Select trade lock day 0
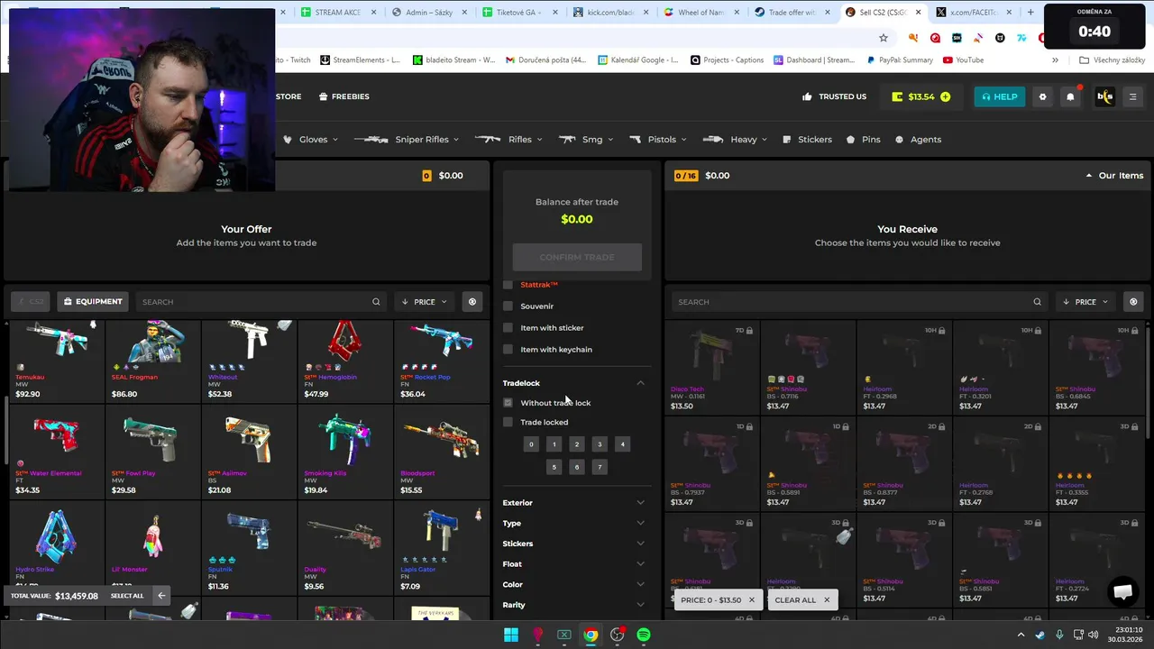1154x649 pixels. tap(531, 444)
